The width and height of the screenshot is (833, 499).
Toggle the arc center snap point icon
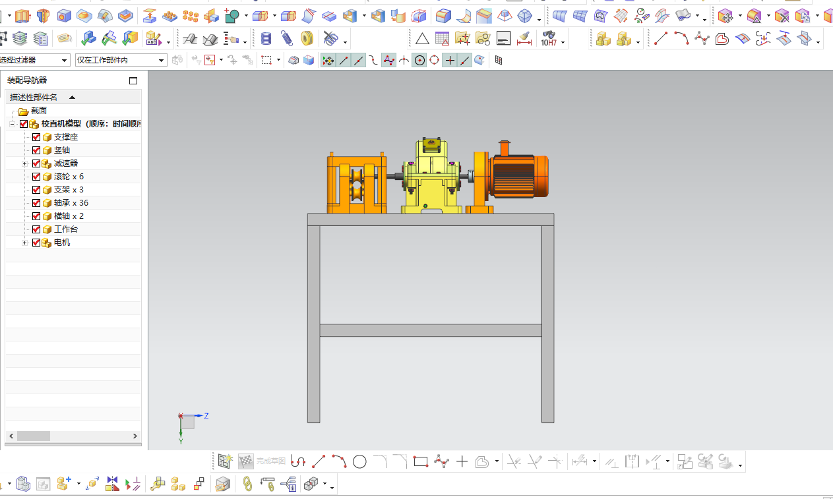419,60
